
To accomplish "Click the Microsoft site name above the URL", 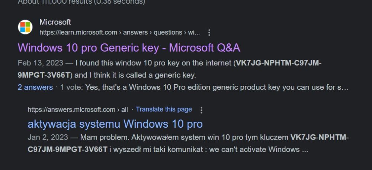I will (x=55, y=22).
